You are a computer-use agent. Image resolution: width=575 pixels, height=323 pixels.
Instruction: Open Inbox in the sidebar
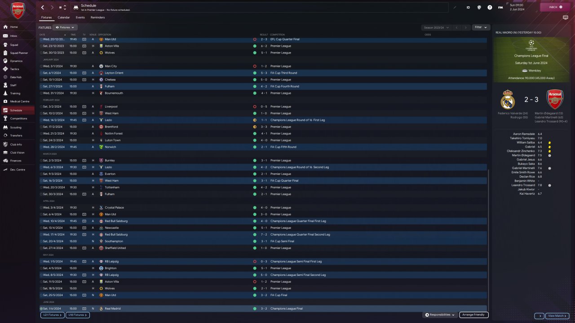18,36
